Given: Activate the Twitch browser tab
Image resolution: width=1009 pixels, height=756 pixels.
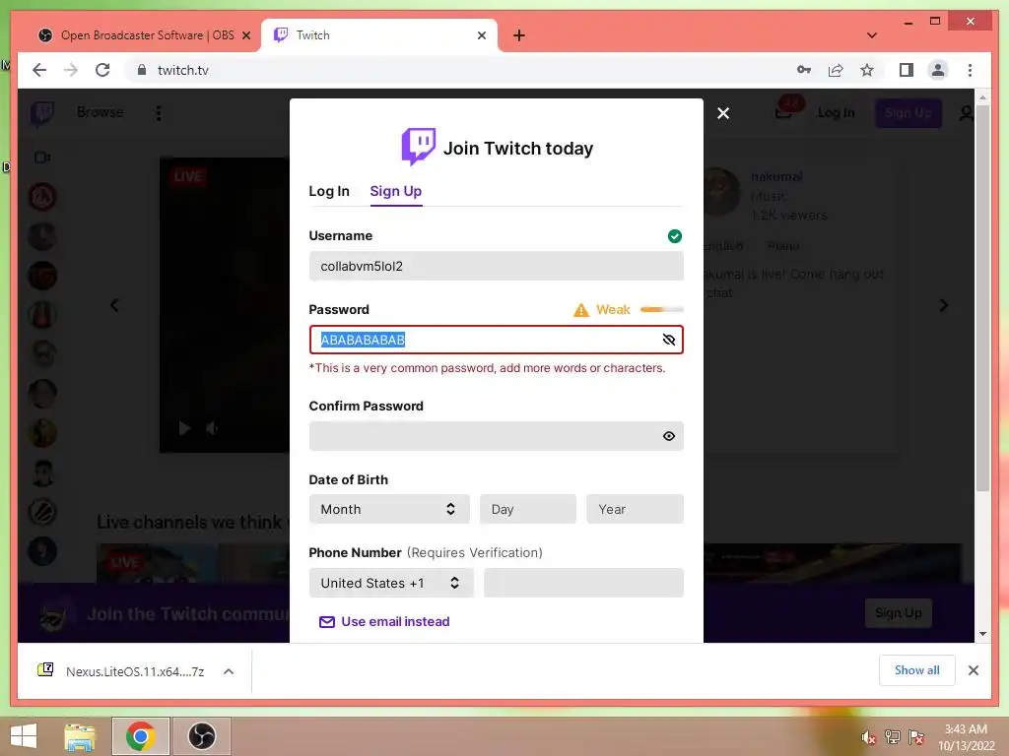Looking at the screenshot, I should pyautogui.click(x=379, y=35).
